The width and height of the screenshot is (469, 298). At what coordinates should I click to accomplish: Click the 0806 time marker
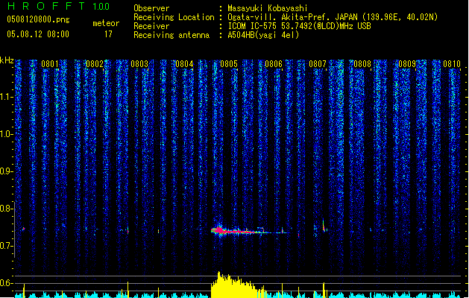(x=274, y=64)
